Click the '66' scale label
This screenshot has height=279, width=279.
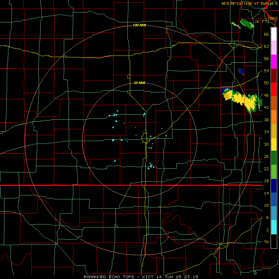pos(266,34)
